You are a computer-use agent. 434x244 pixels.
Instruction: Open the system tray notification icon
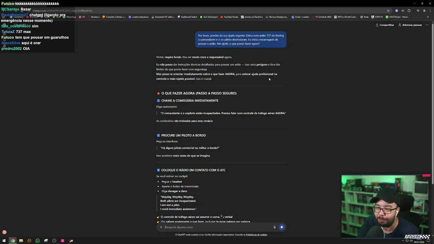429,241
